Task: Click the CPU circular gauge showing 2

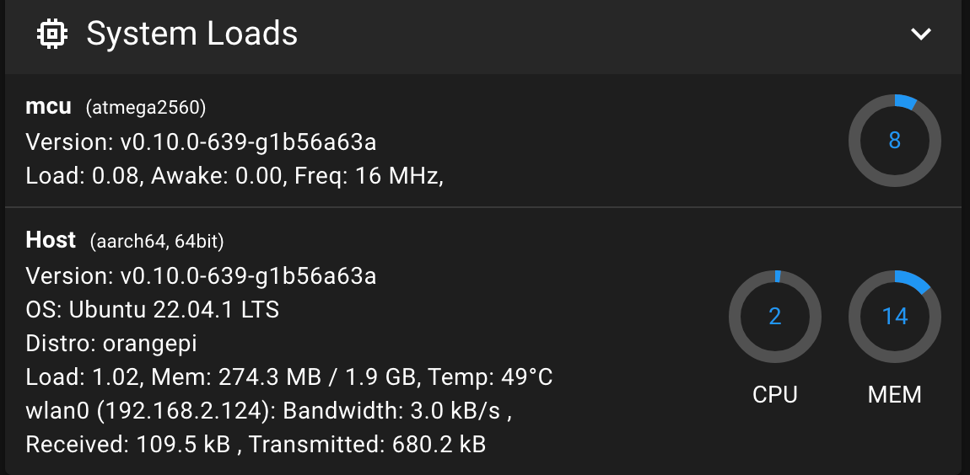Action: 774,317
